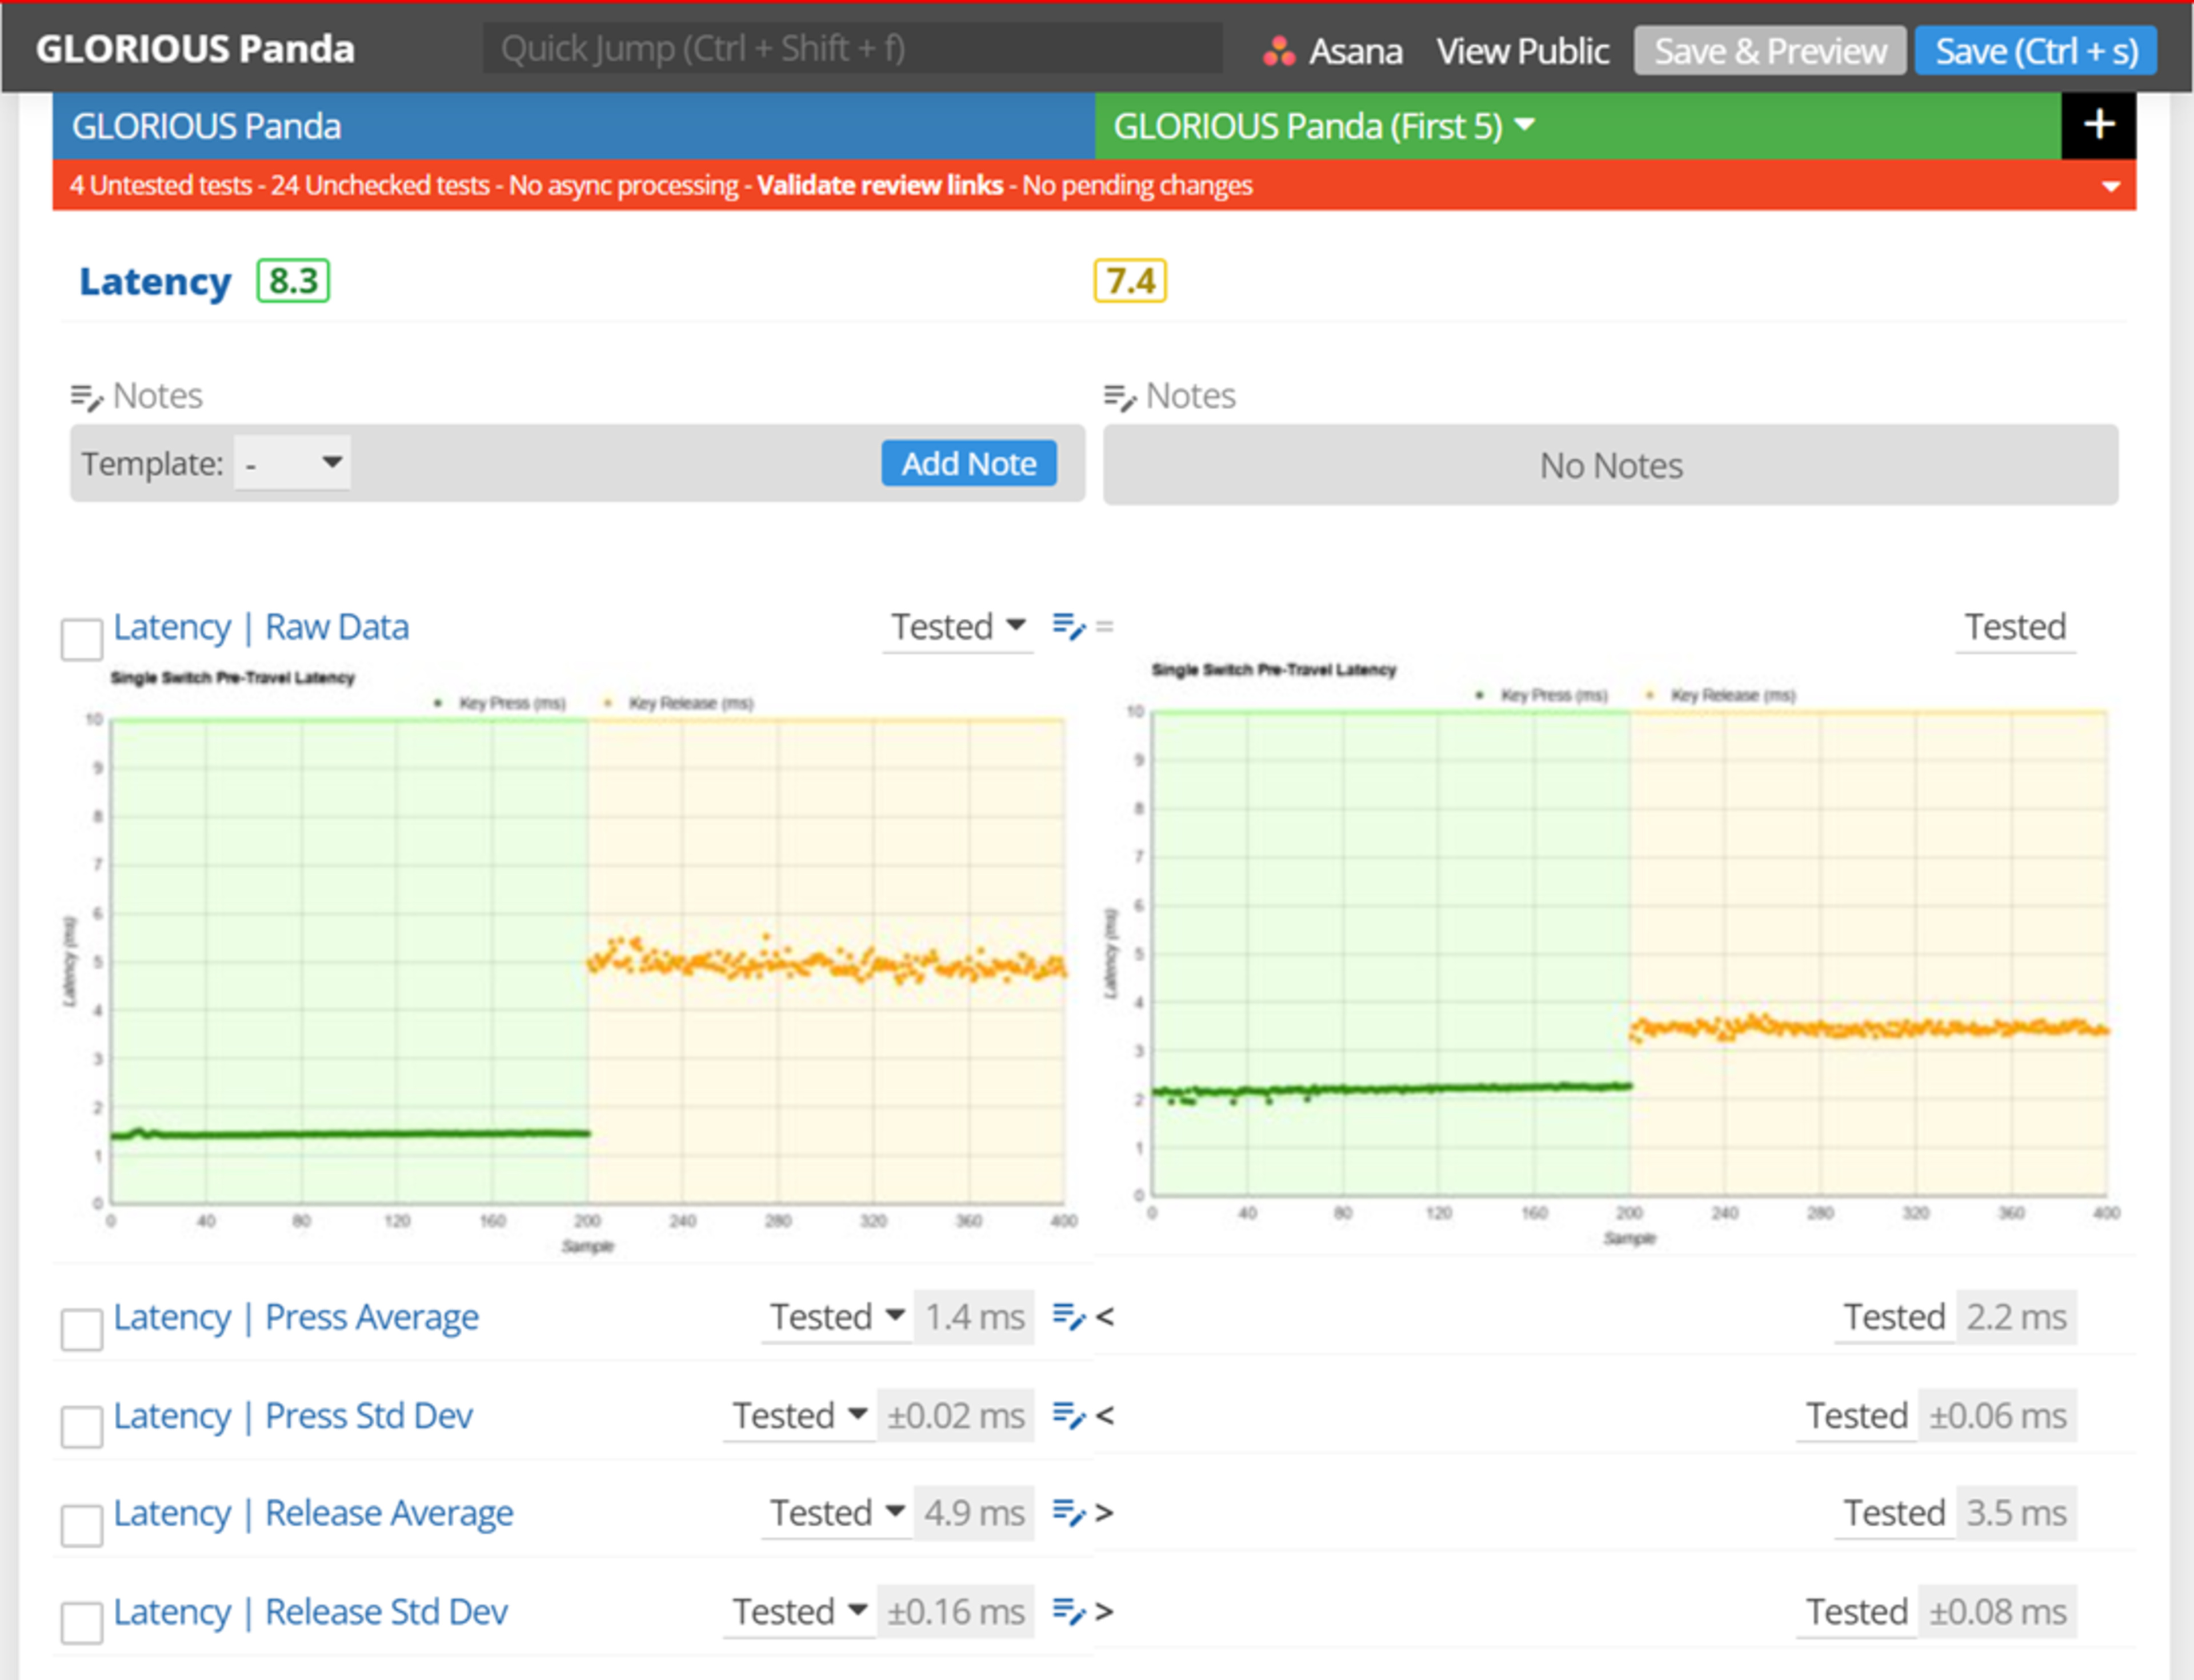The height and width of the screenshot is (1680, 2194).
Task: Open the Template dropdown in Notes
Action: click(x=292, y=463)
